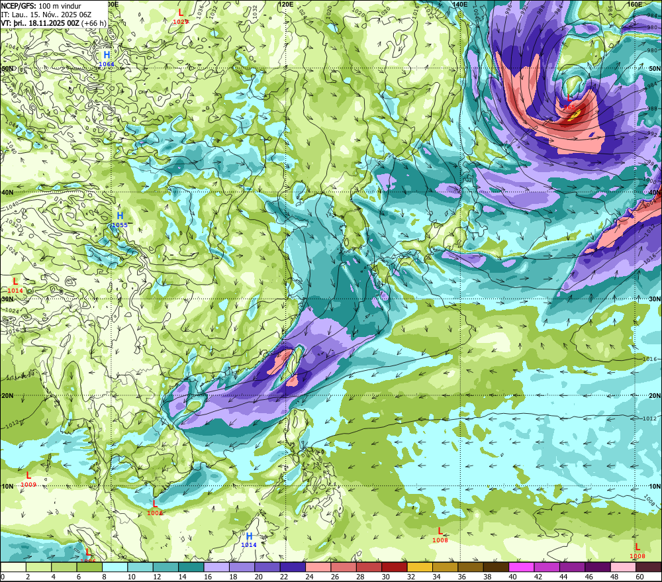This screenshot has height=582, width=662.
Task: Click the right-edge 30N latitude label
Action: 655,299
